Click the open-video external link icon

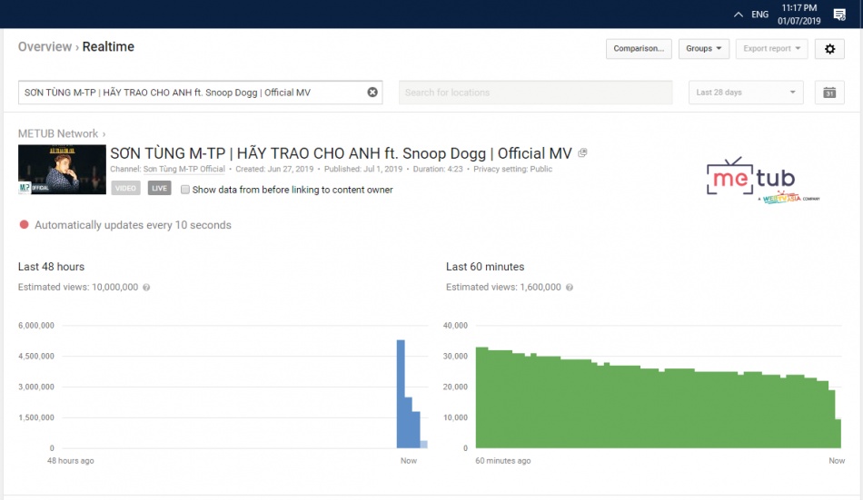[x=582, y=153]
